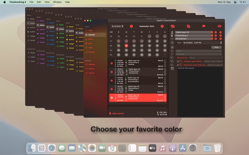Open the Round up dropdown
249x155 pixels.
click(x=199, y=54)
